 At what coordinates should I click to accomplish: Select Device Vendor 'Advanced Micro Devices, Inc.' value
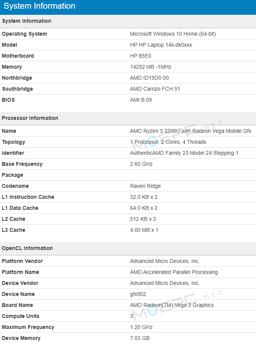[x=165, y=283]
